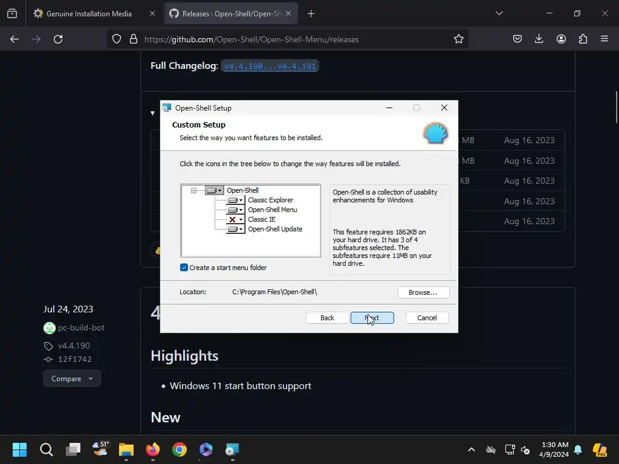Open Task View from taskbar

coord(73,449)
